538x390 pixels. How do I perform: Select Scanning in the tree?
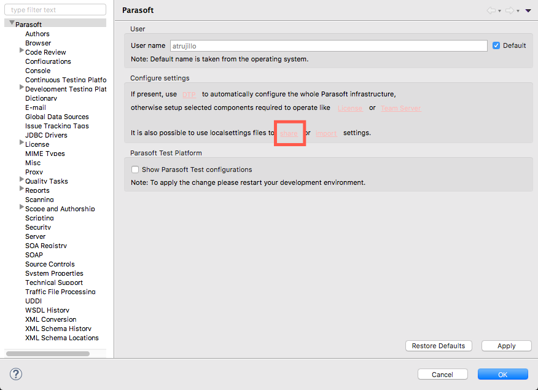pos(39,200)
